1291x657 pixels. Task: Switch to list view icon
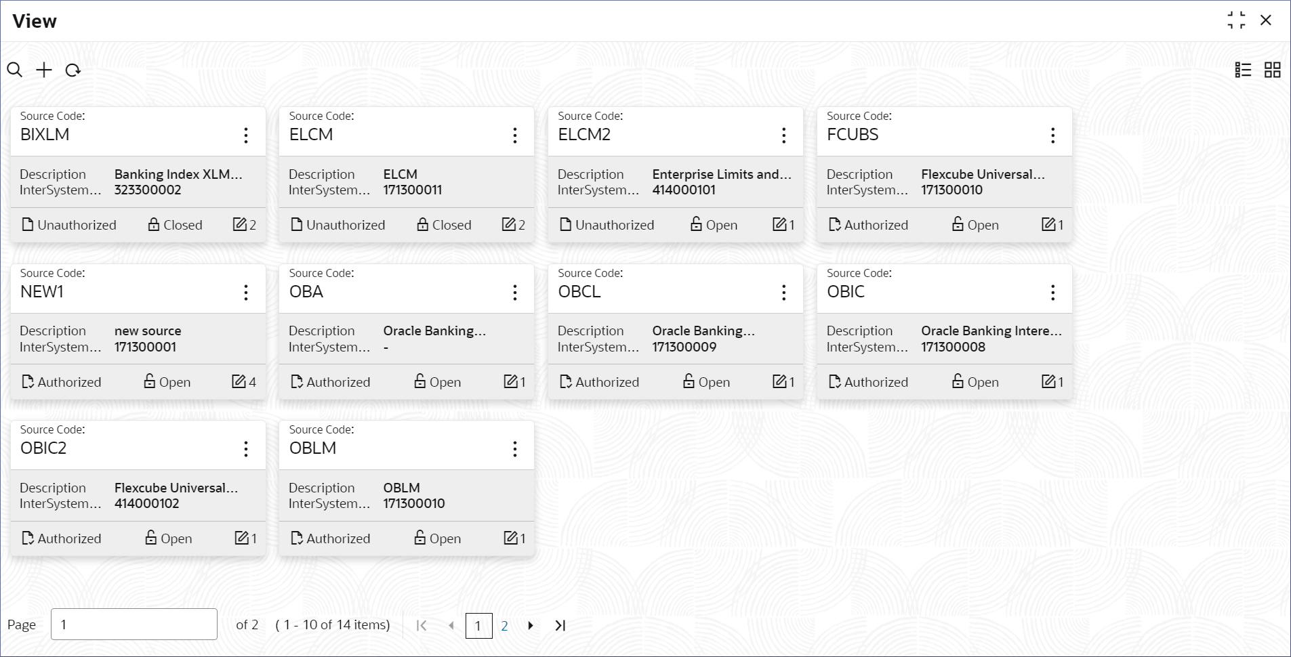(x=1243, y=70)
